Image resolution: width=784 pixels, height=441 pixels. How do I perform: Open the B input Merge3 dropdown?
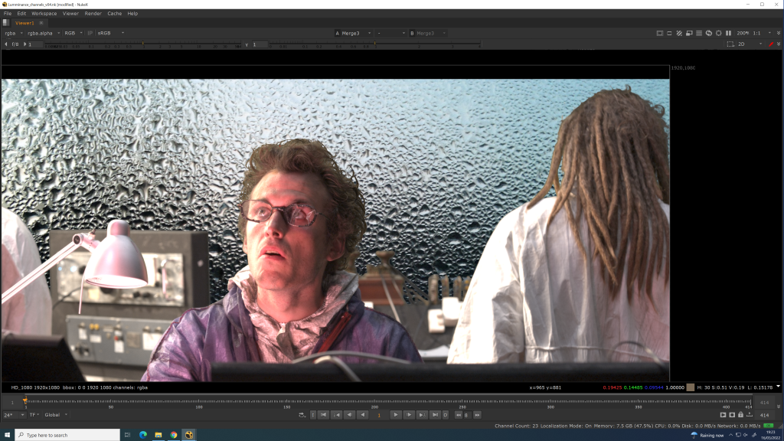(427, 33)
